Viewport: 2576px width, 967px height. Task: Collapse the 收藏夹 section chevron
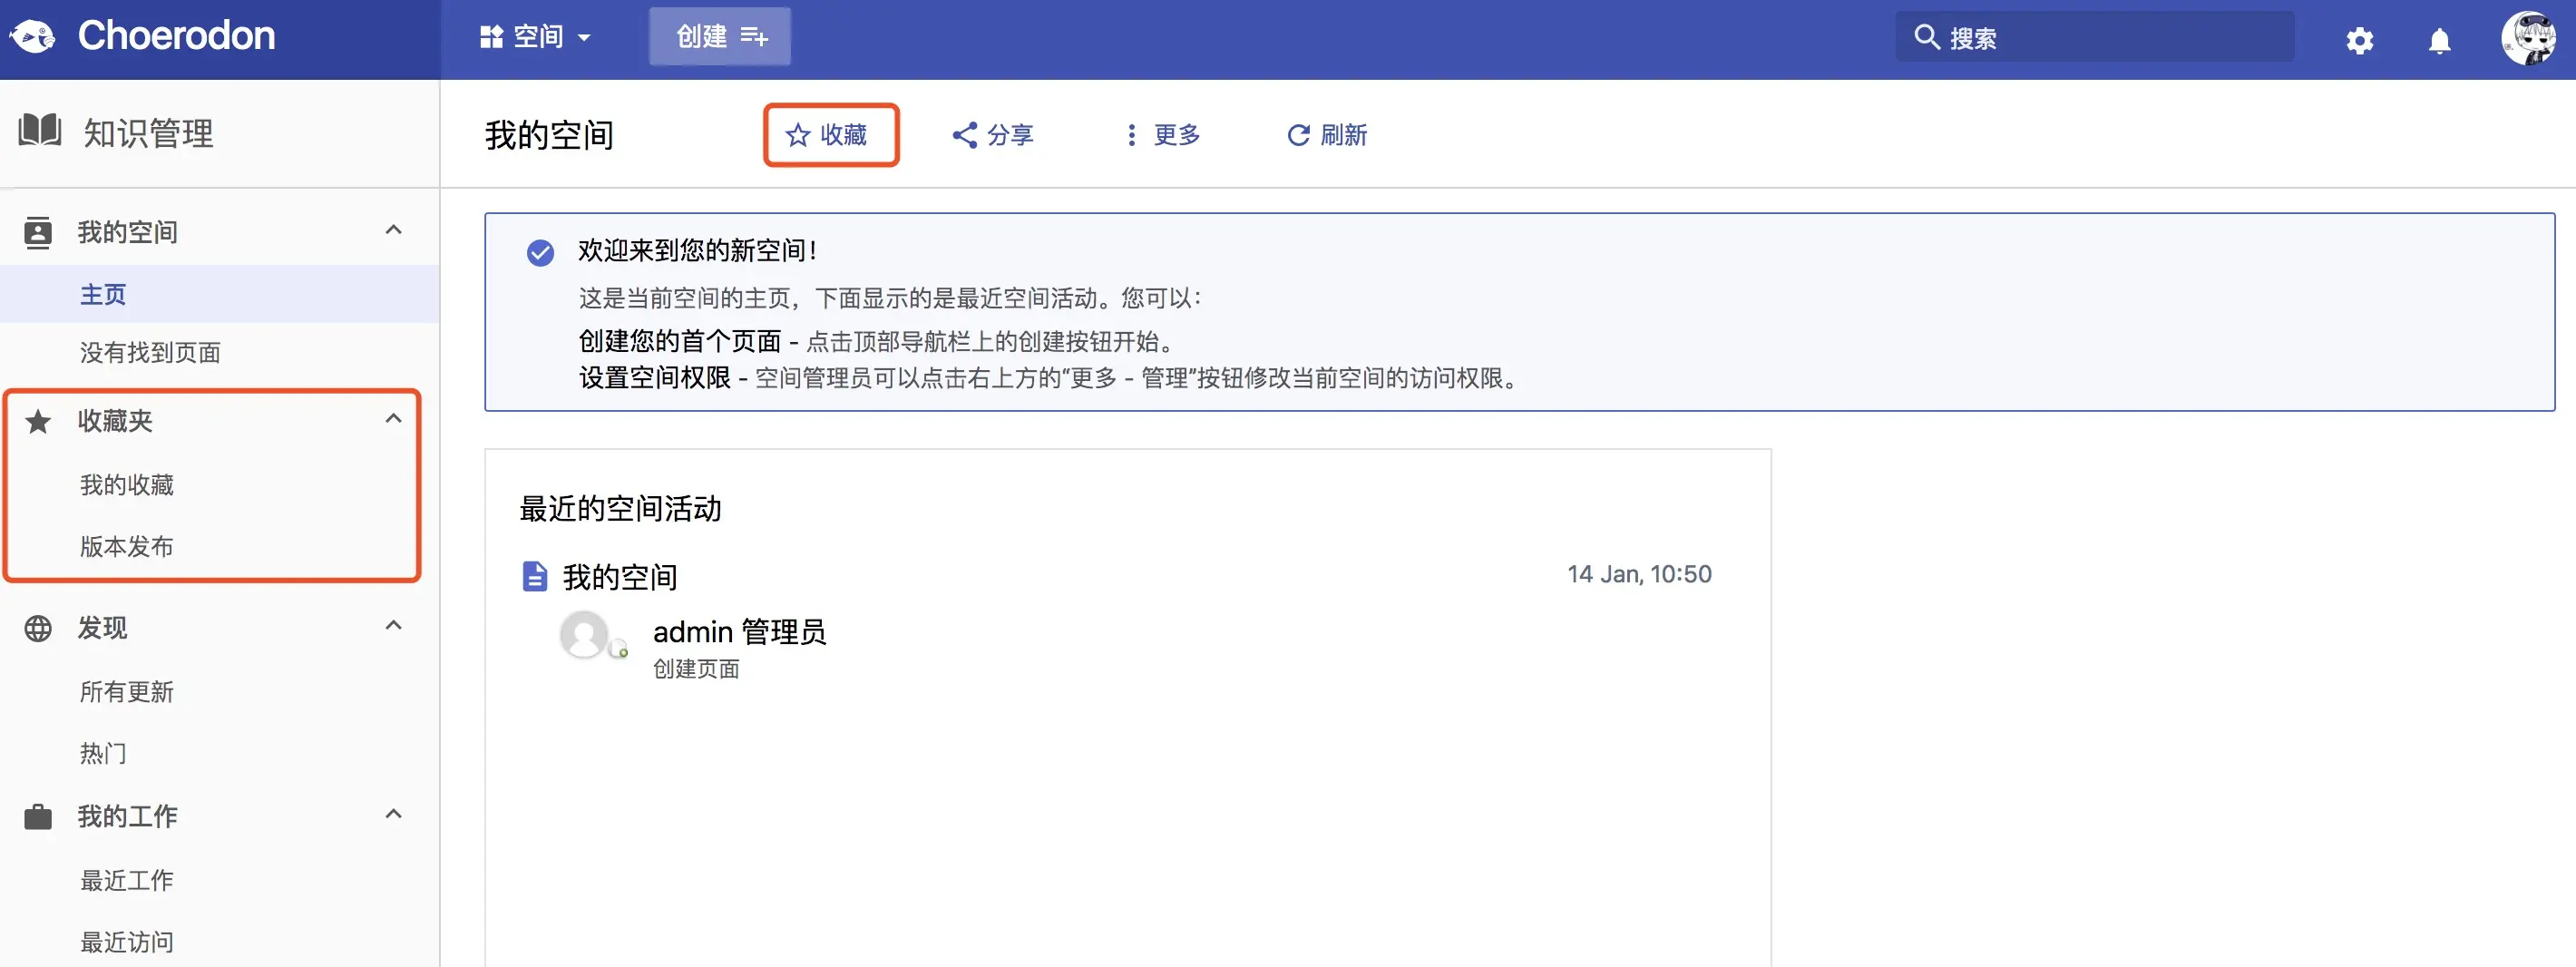[394, 419]
